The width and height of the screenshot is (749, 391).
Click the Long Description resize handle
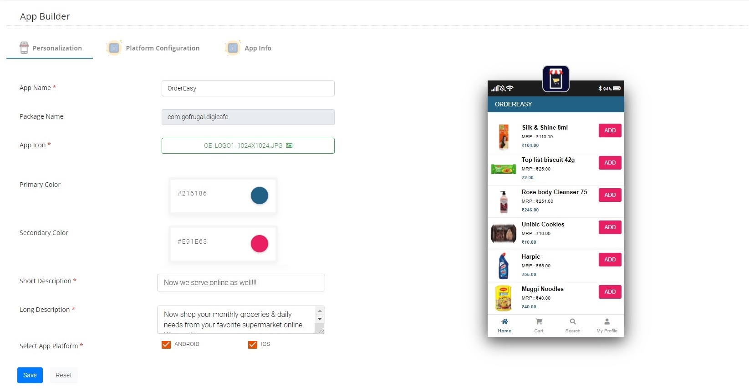coord(321,330)
